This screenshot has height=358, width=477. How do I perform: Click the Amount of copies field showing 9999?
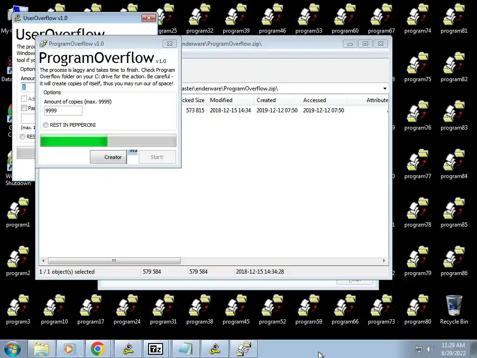63,110
